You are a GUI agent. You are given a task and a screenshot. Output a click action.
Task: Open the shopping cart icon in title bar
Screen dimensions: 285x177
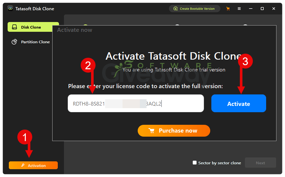pos(228,9)
